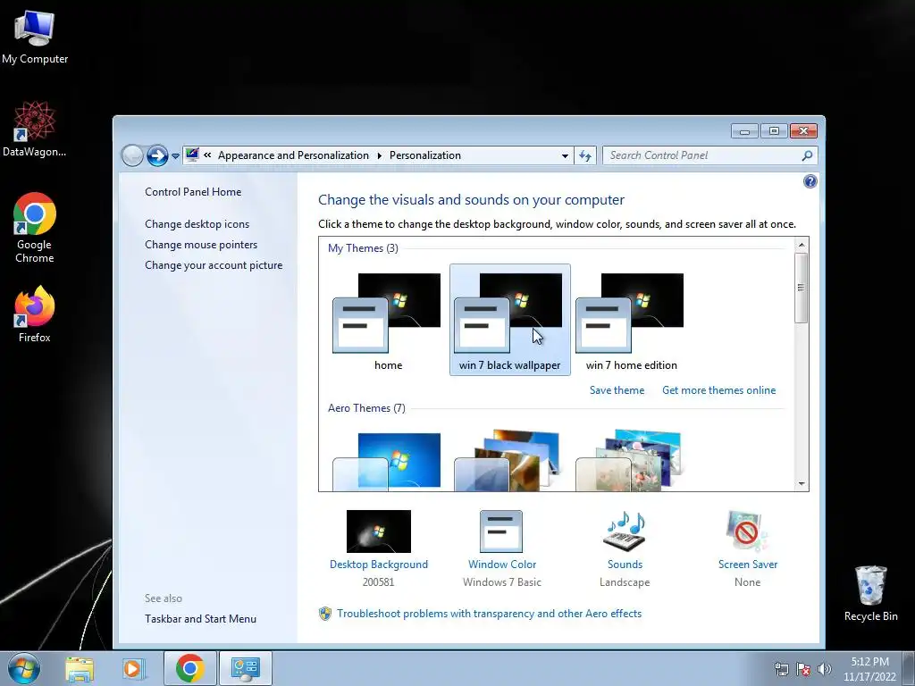Expand the address bar history dropdown

pyautogui.click(x=565, y=155)
